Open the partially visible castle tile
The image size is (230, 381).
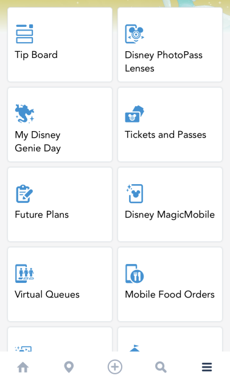tap(170, 339)
